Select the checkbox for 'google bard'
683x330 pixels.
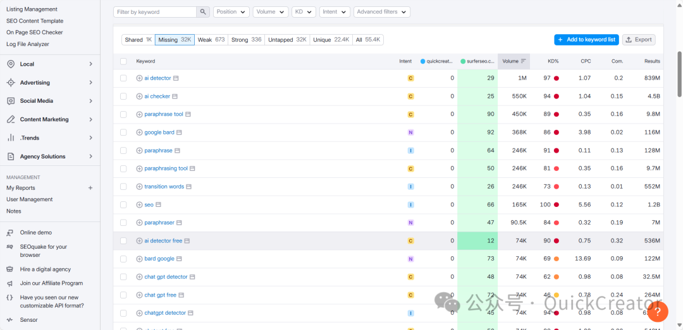[x=123, y=133]
